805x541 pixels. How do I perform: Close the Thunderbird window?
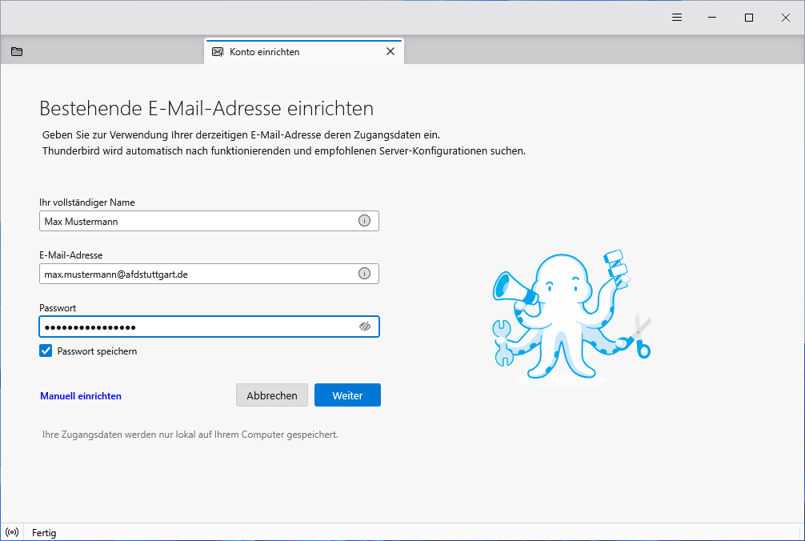[x=785, y=18]
